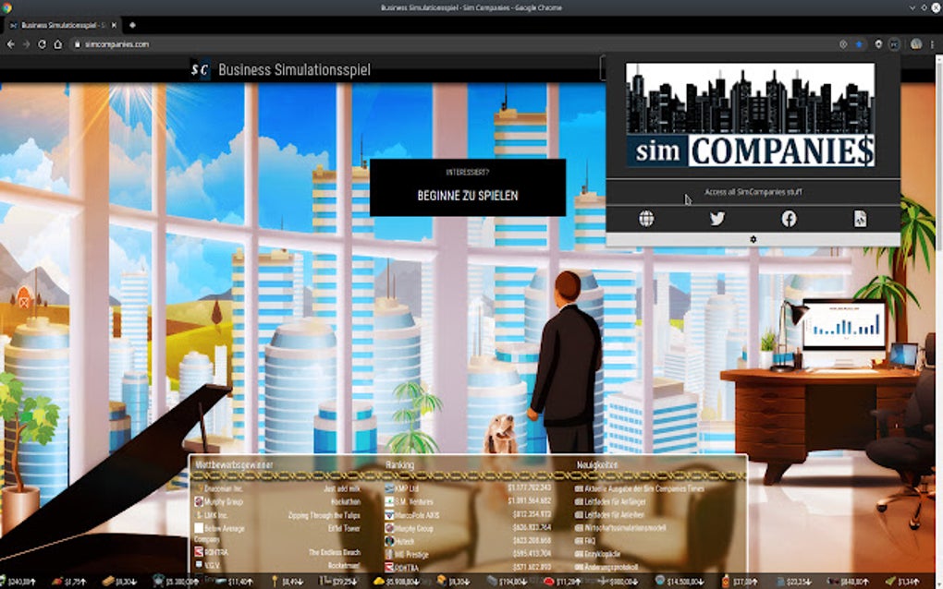Open the Chrome three-dot menu

(932, 44)
